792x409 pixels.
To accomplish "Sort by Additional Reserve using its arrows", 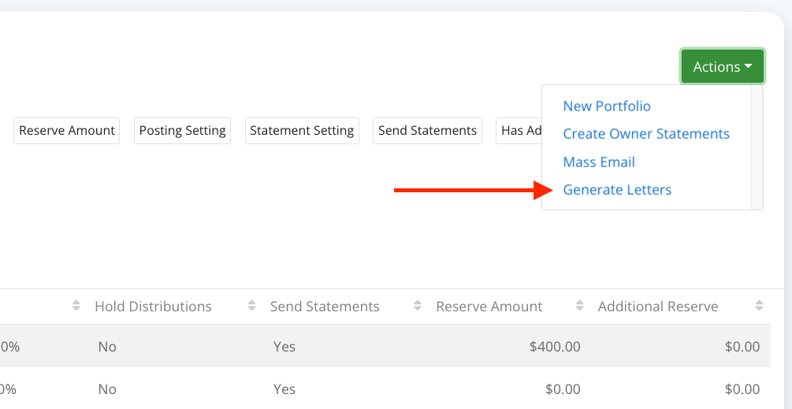I will tap(758, 307).
